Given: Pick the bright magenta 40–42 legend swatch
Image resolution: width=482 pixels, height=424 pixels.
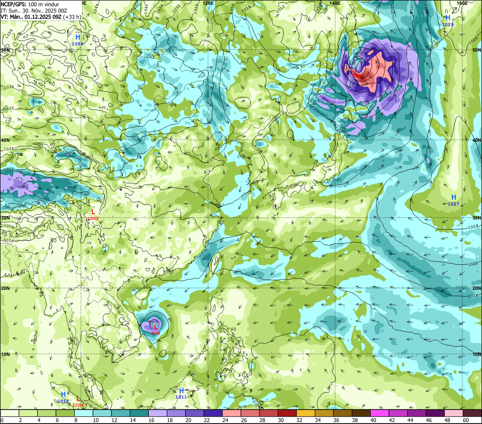Looking at the screenshot, I should pos(380,413).
